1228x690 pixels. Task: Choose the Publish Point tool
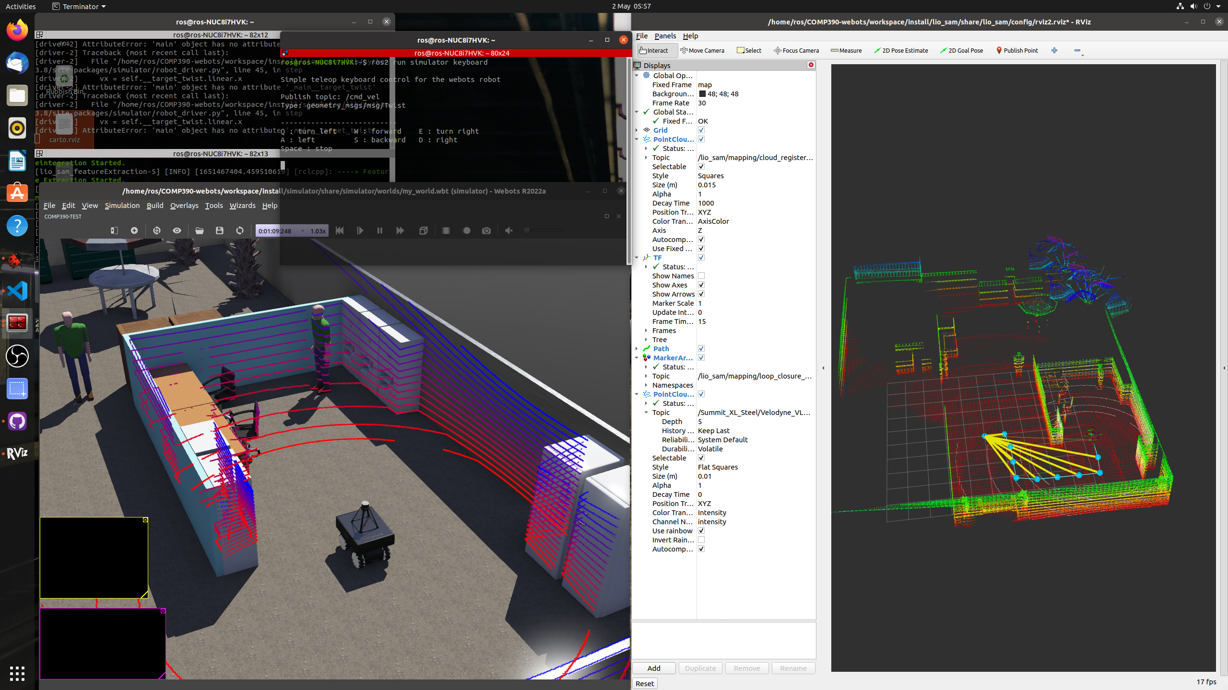click(1017, 50)
